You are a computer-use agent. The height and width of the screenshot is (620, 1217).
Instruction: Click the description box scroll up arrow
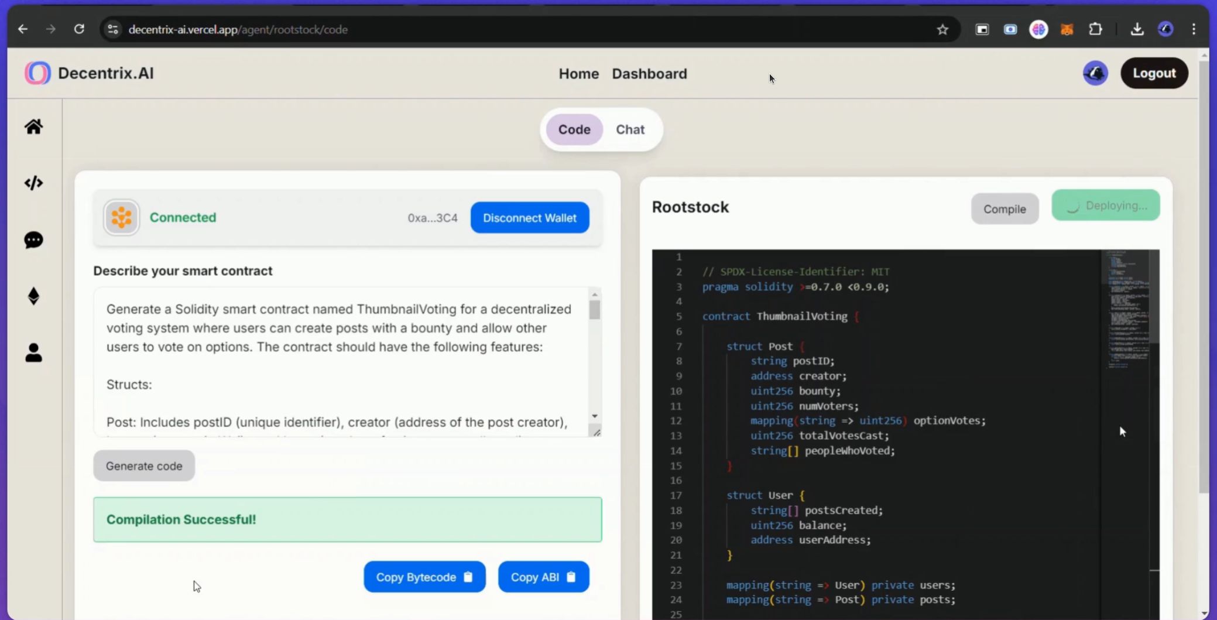(595, 294)
